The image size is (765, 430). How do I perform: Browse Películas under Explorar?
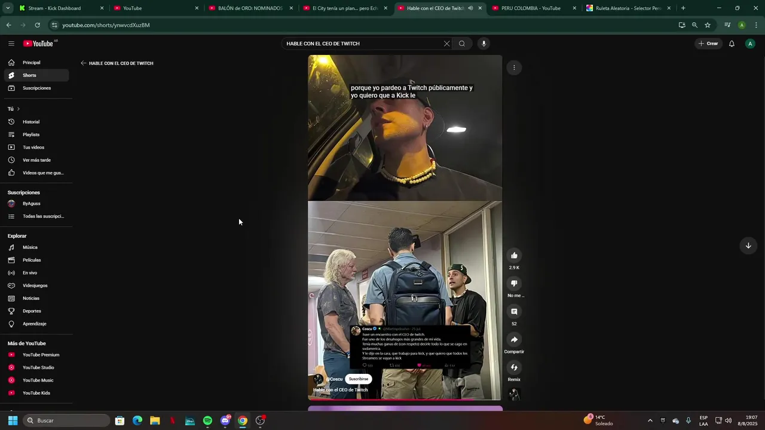[36, 260]
